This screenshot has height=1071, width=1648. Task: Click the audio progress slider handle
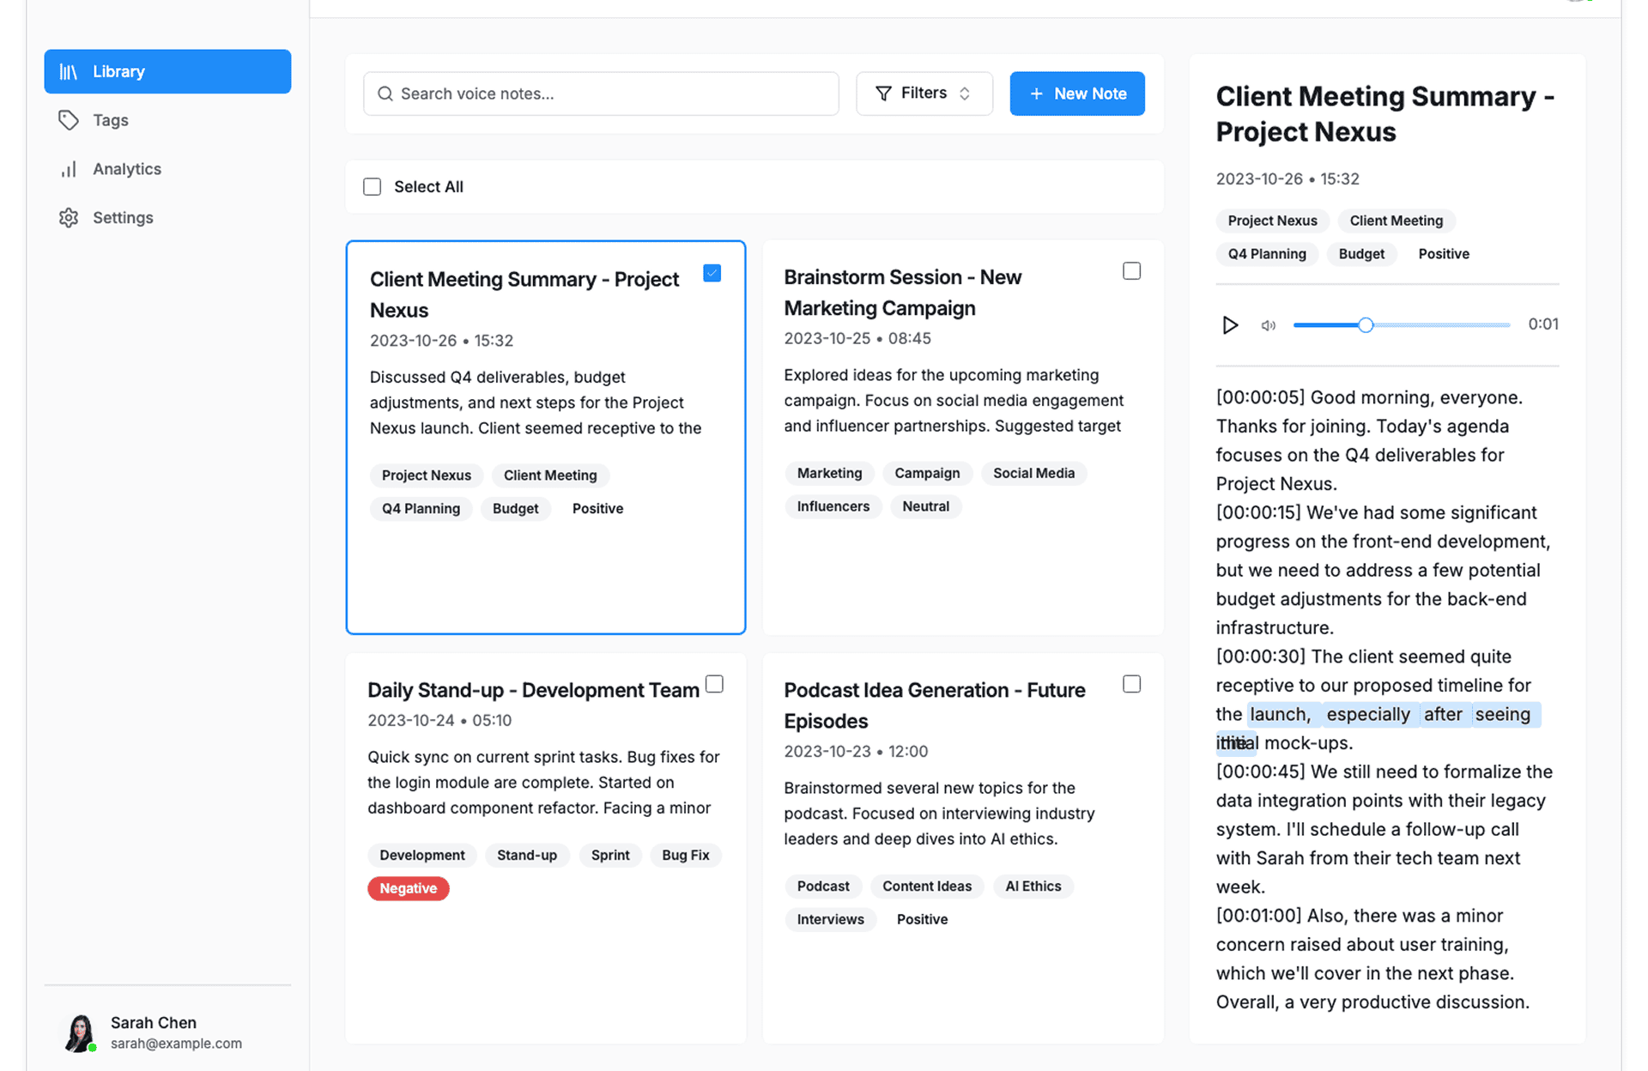click(x=1365, y=325)
